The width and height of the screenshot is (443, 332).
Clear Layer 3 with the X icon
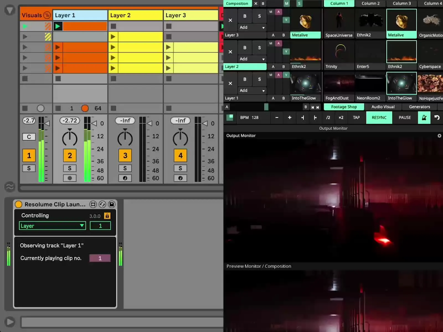[230, 20]
